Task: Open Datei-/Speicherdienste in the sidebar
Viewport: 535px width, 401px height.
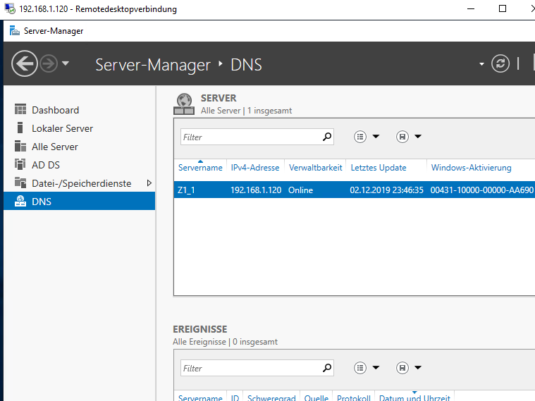Action: (81, 183)
